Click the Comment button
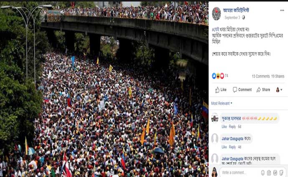This screenshot has height=177, width=288. point(242,90)
